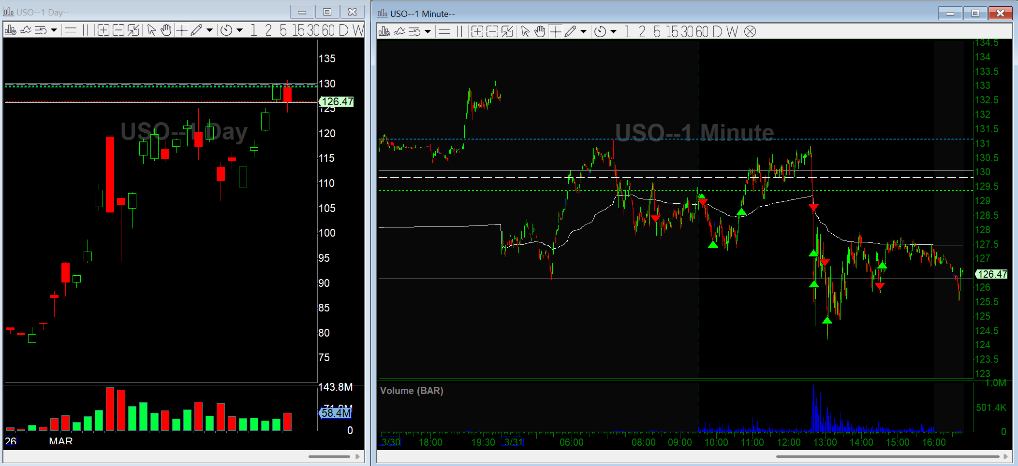
Task: Click reset/undo list icon in Day toolbar
Action: [x=41, y=30]
